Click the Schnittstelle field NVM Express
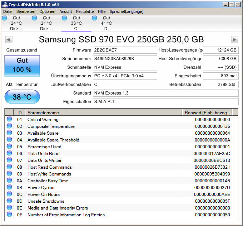 (125, 67)
